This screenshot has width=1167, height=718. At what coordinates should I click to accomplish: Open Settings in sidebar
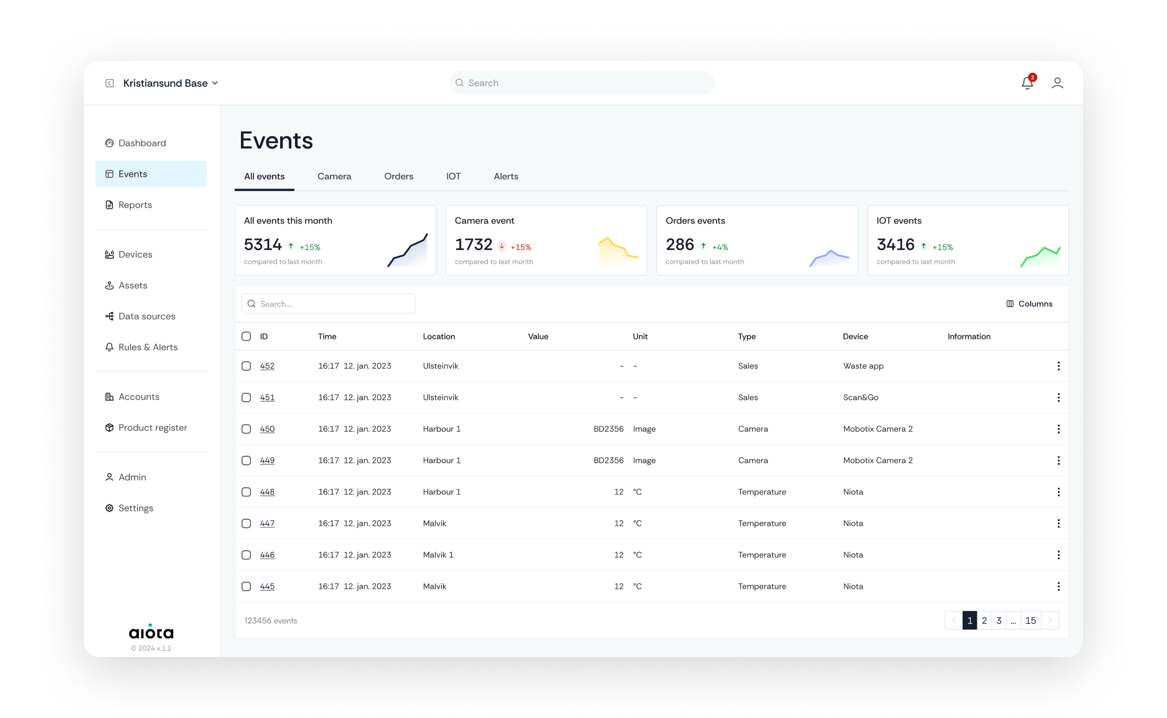[x=151, y=508]
